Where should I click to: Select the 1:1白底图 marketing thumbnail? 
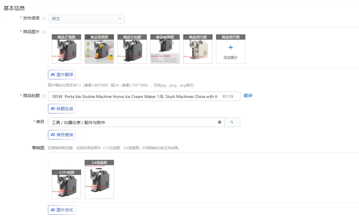pyautogui.click(x=66, y=184)
